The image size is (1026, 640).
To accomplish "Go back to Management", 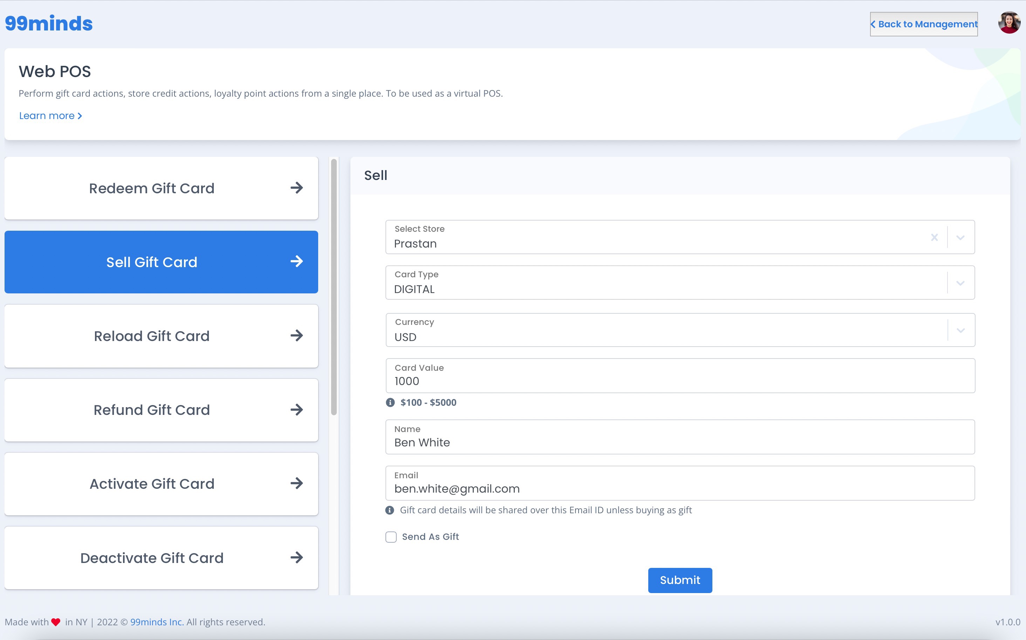I will [x=923, y=24].
